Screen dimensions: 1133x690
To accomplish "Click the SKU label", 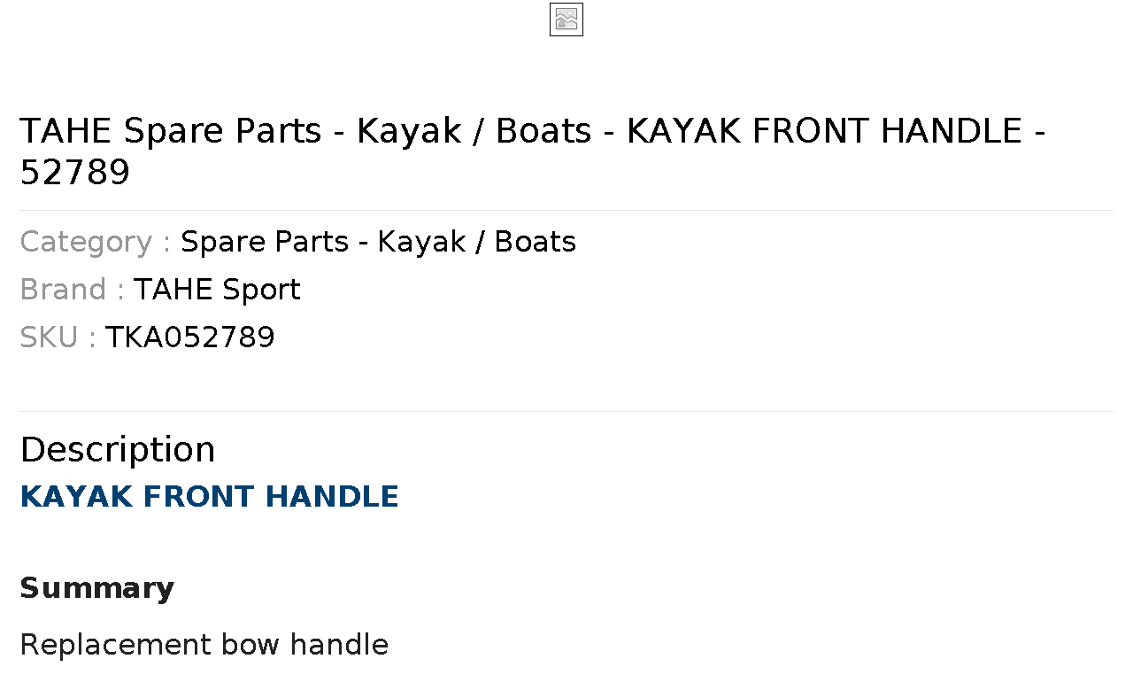I will [x=58, y=337].
